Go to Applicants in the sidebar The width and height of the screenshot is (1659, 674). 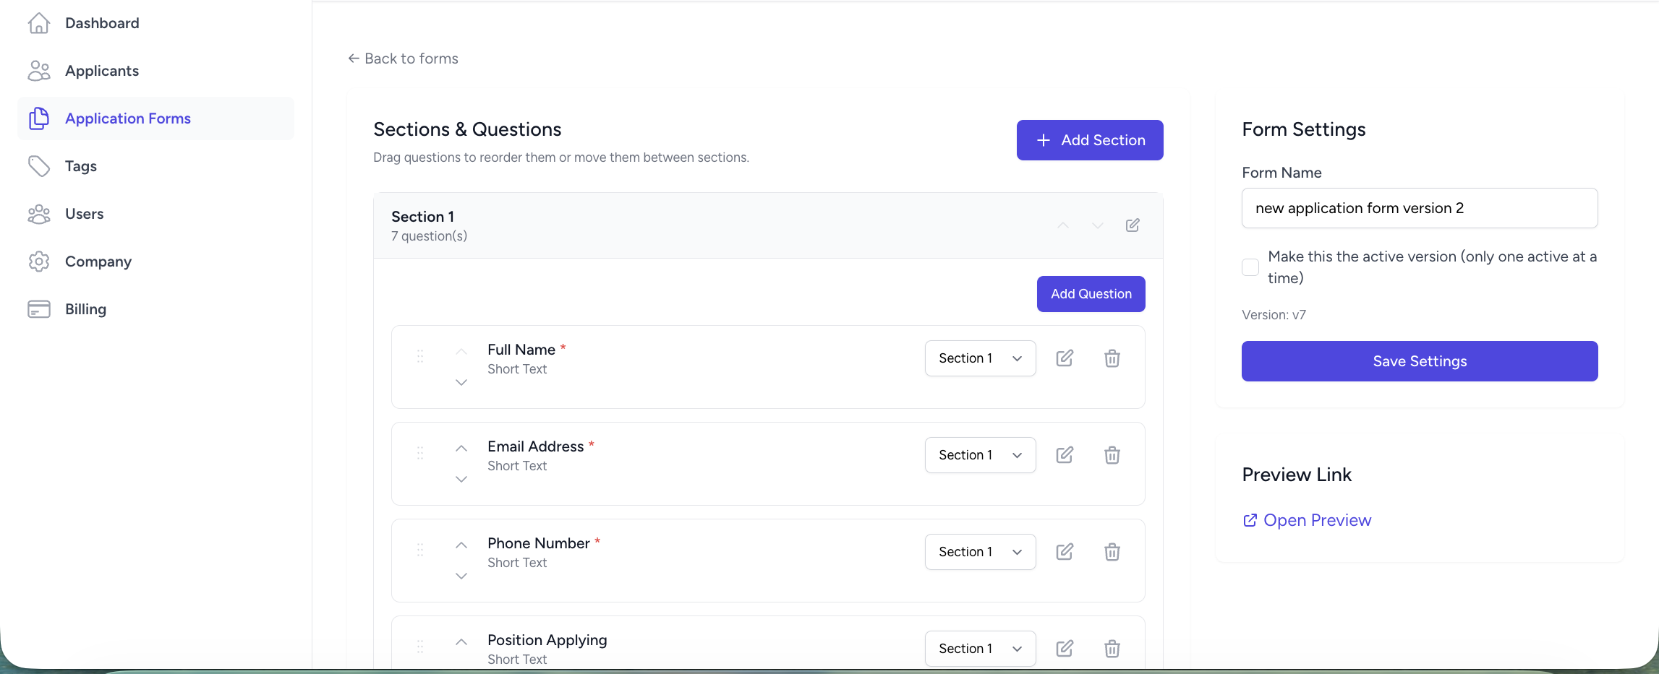click(x=101, y=71)
